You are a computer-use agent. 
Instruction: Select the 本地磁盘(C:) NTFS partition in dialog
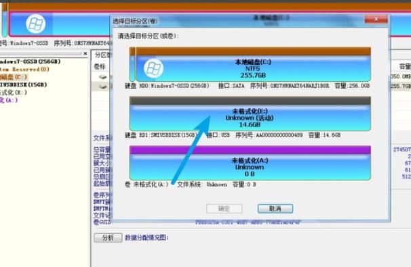tap(253, 64)
